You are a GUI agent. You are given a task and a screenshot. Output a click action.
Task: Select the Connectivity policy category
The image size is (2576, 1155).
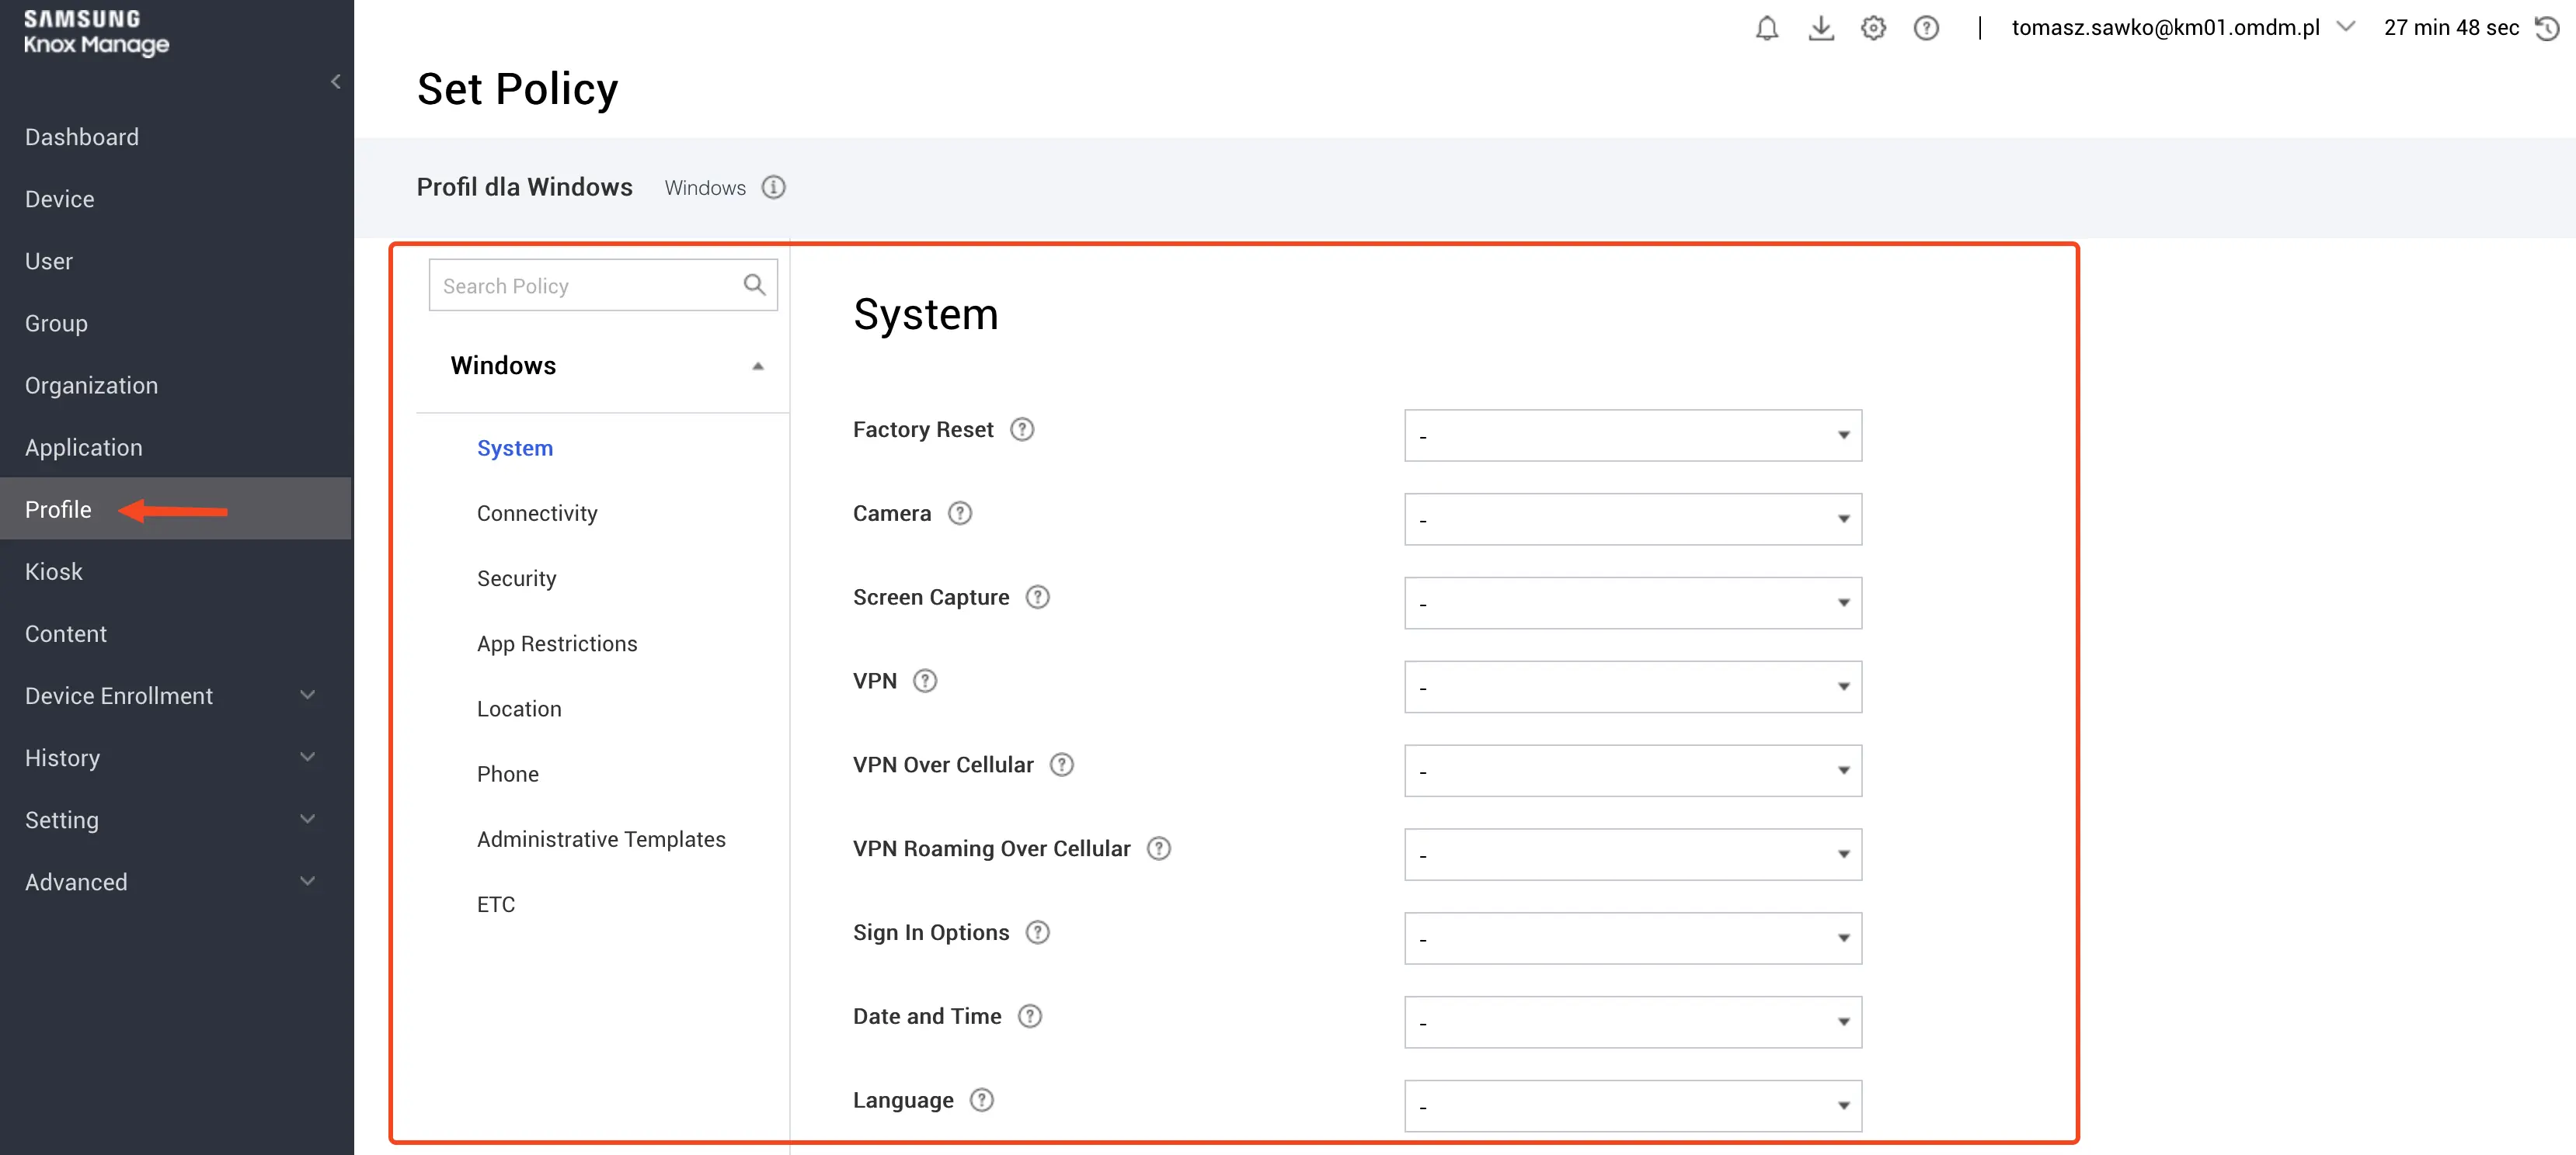click(x=537, y=514)
